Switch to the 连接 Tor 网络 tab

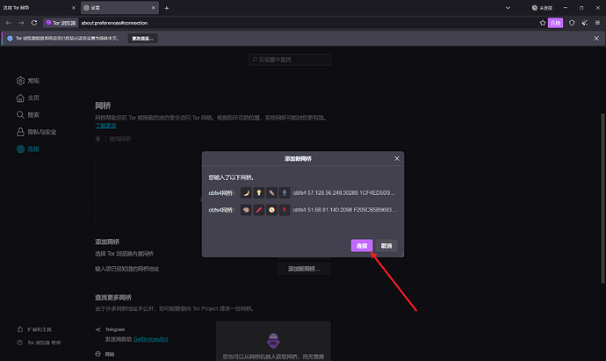coord(35,8)
